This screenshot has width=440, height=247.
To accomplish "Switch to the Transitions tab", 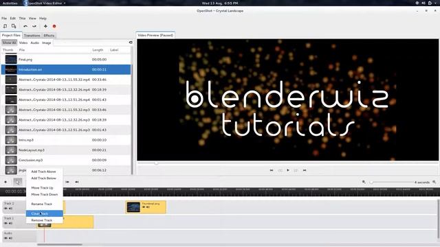I will tap(32, 36).
